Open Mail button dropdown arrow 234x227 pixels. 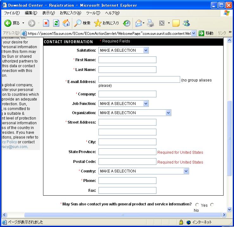click(x=143, y=23)
